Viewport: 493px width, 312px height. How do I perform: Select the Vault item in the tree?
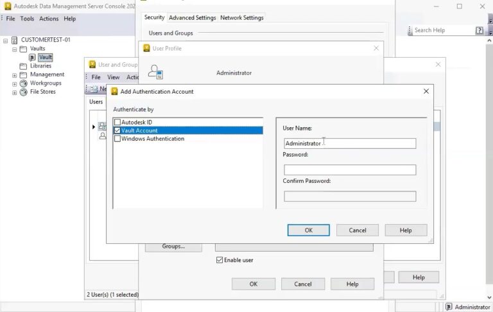coord(46,57)
